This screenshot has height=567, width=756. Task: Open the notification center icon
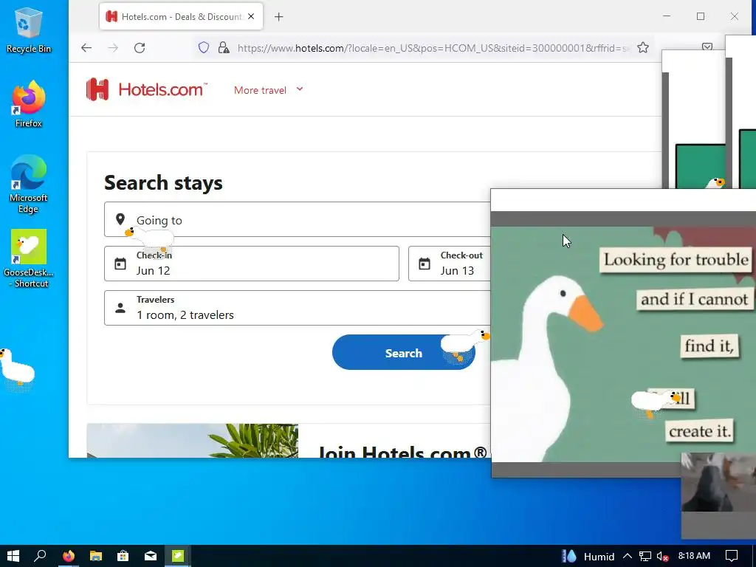tap(732, 556)
